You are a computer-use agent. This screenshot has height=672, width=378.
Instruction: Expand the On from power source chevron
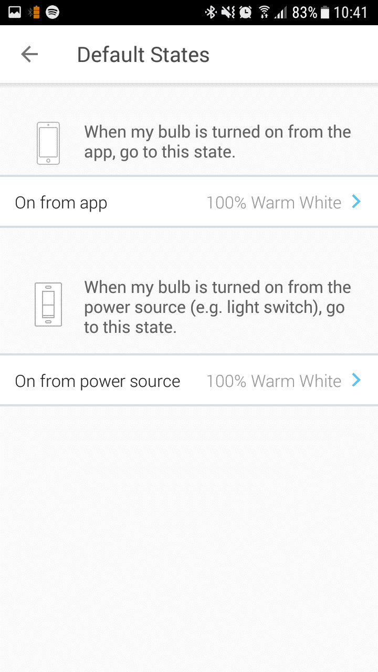click(356, 380)
